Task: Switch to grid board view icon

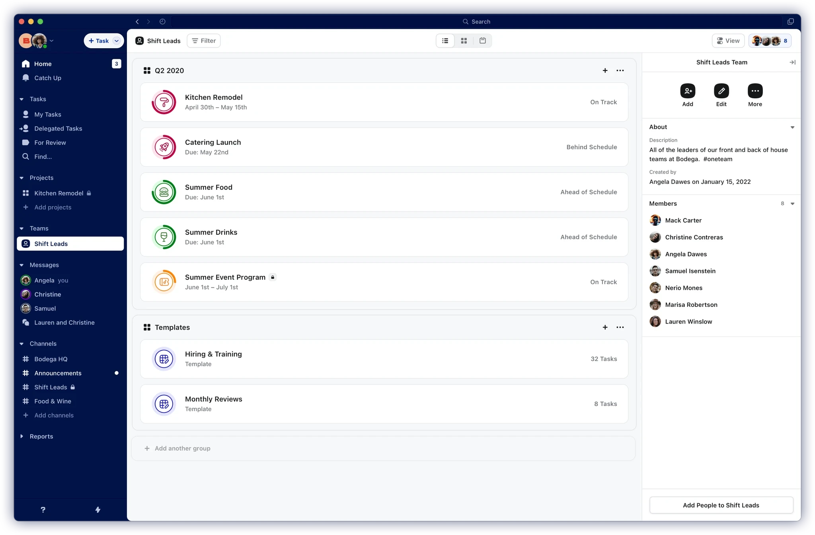Action: click(464, 41)
